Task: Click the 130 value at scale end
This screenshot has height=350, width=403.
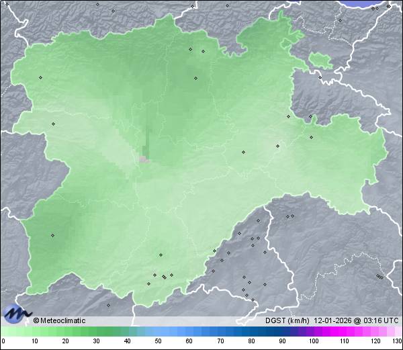Action: coord(397,341)
